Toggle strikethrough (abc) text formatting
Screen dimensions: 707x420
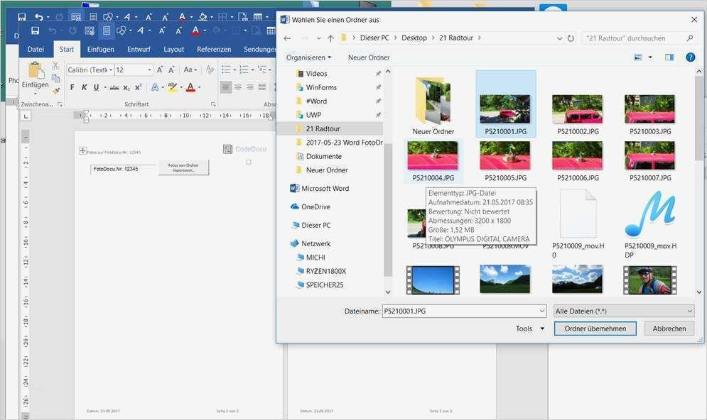point(114,87)
